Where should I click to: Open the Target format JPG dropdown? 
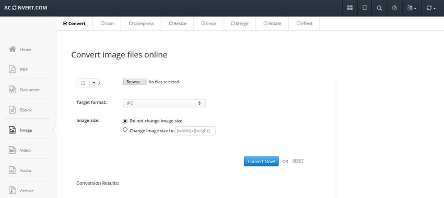click(164, 103)
